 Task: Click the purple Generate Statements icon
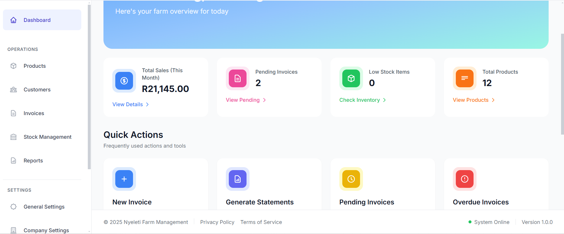coord(238,179)
